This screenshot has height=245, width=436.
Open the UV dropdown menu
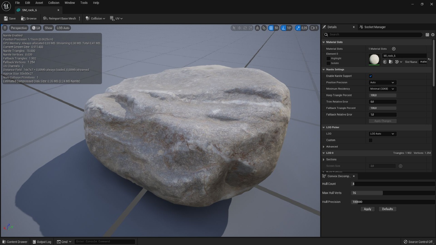116,18
